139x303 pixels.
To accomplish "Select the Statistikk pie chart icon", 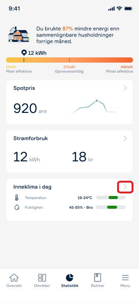I will 70,278.
